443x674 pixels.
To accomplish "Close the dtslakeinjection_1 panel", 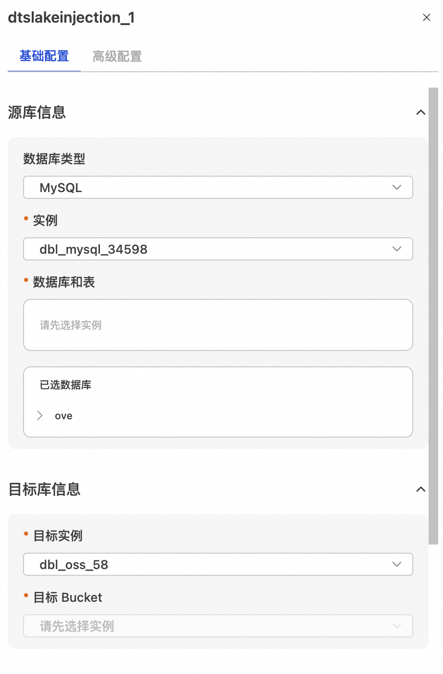I will (x=426, y=17).
